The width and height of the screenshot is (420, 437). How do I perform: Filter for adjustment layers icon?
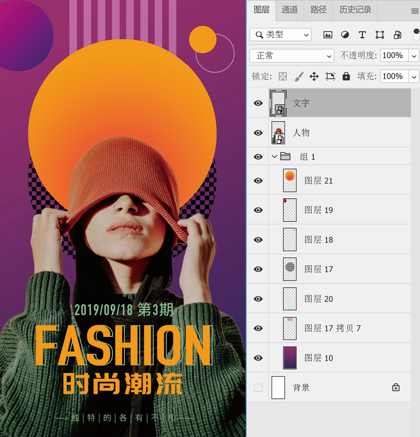click(x=345, y=35)
